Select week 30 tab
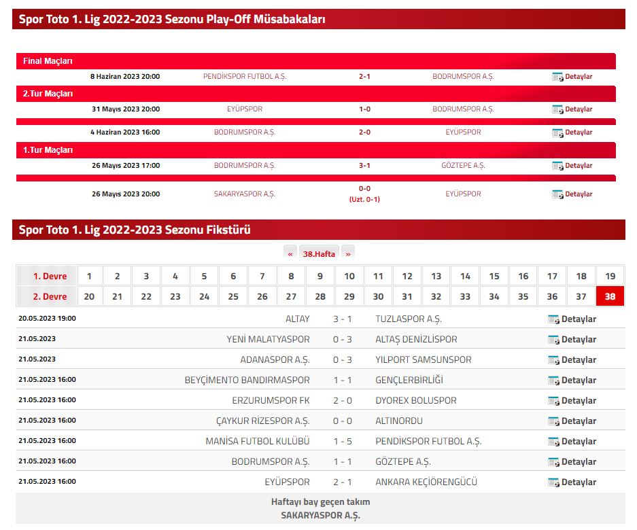This screenshot has height=530, width=637. [x=378, y=296]
